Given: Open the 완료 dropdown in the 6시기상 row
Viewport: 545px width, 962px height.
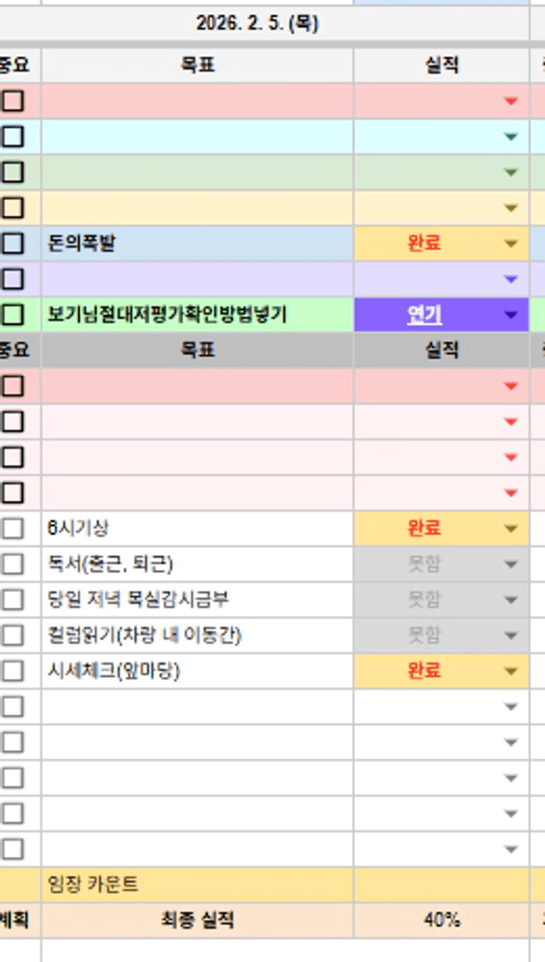Looking at the screenshot, I should tap(510, 528).
